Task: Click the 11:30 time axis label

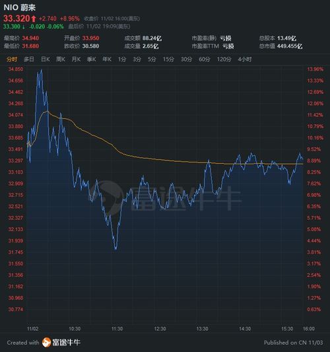Action: click(x=117, y=329)
